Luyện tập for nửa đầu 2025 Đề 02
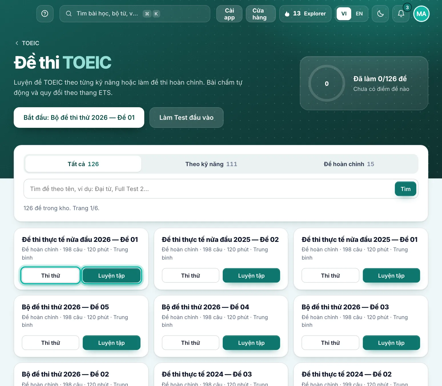The image size is (442, 386). coord(251,276)
